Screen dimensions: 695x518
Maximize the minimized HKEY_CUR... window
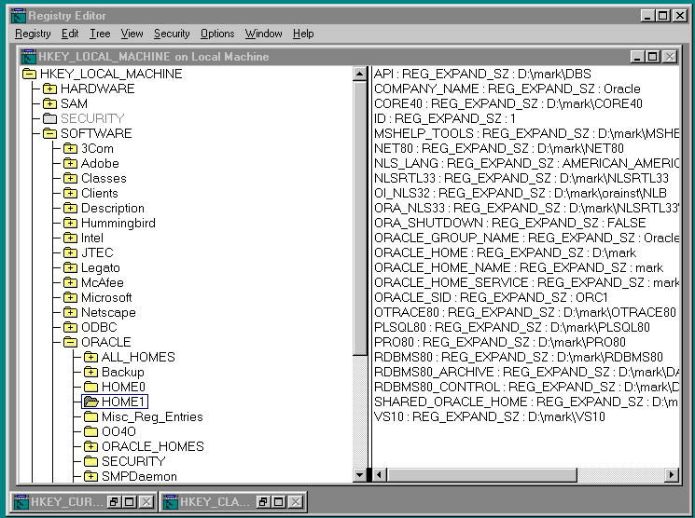click(x=130, y=501)
